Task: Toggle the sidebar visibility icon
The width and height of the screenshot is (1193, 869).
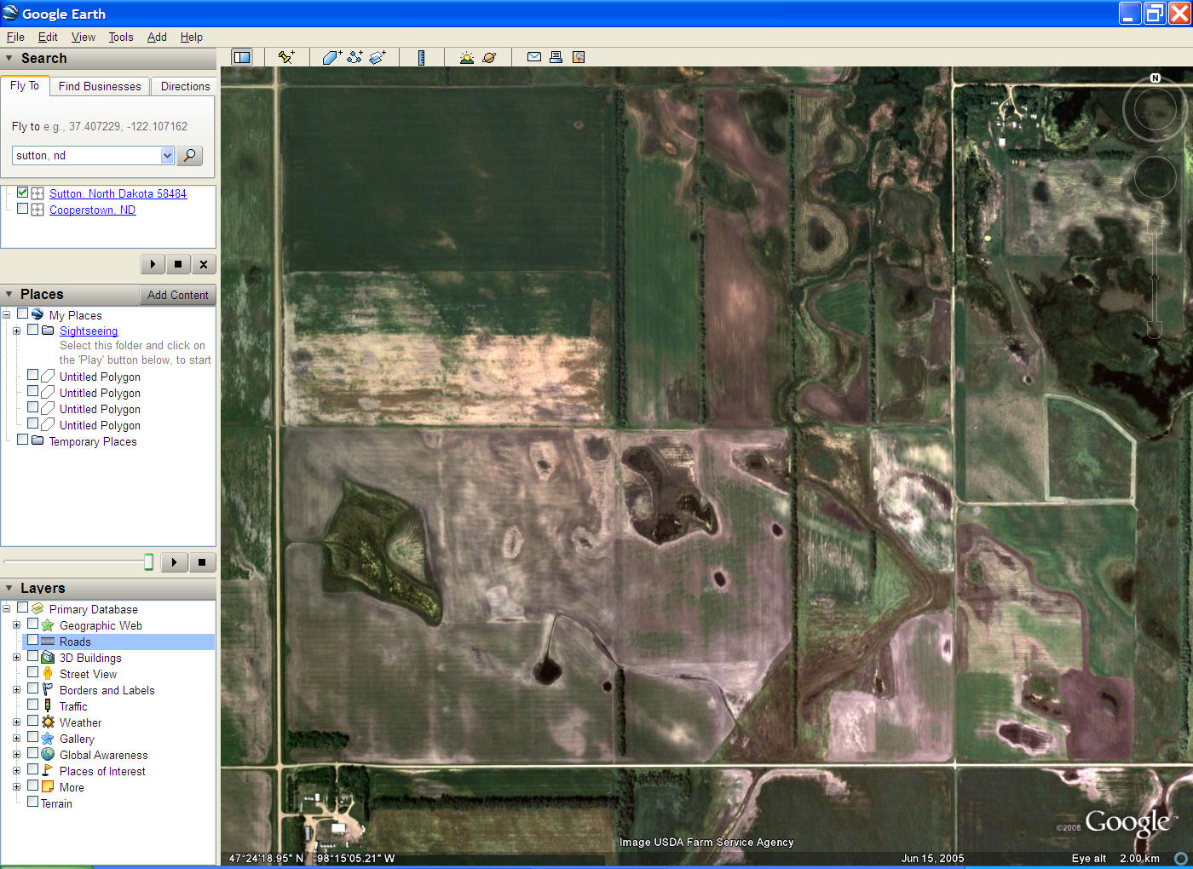Action: [x=242, y=57]
